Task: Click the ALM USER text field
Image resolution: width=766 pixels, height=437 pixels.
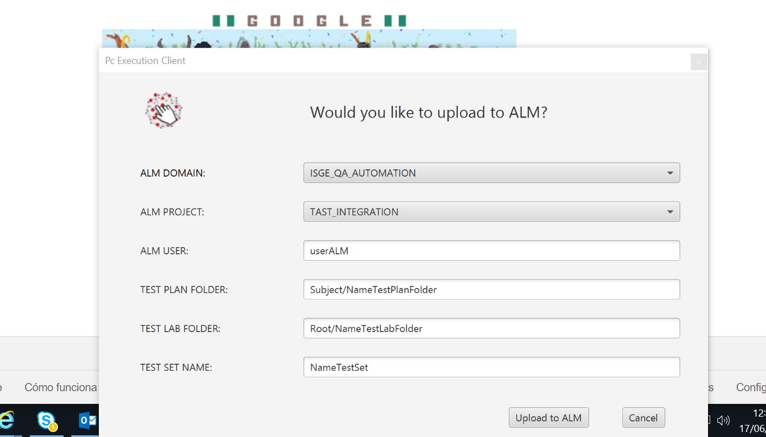Action: pos(491,251)
